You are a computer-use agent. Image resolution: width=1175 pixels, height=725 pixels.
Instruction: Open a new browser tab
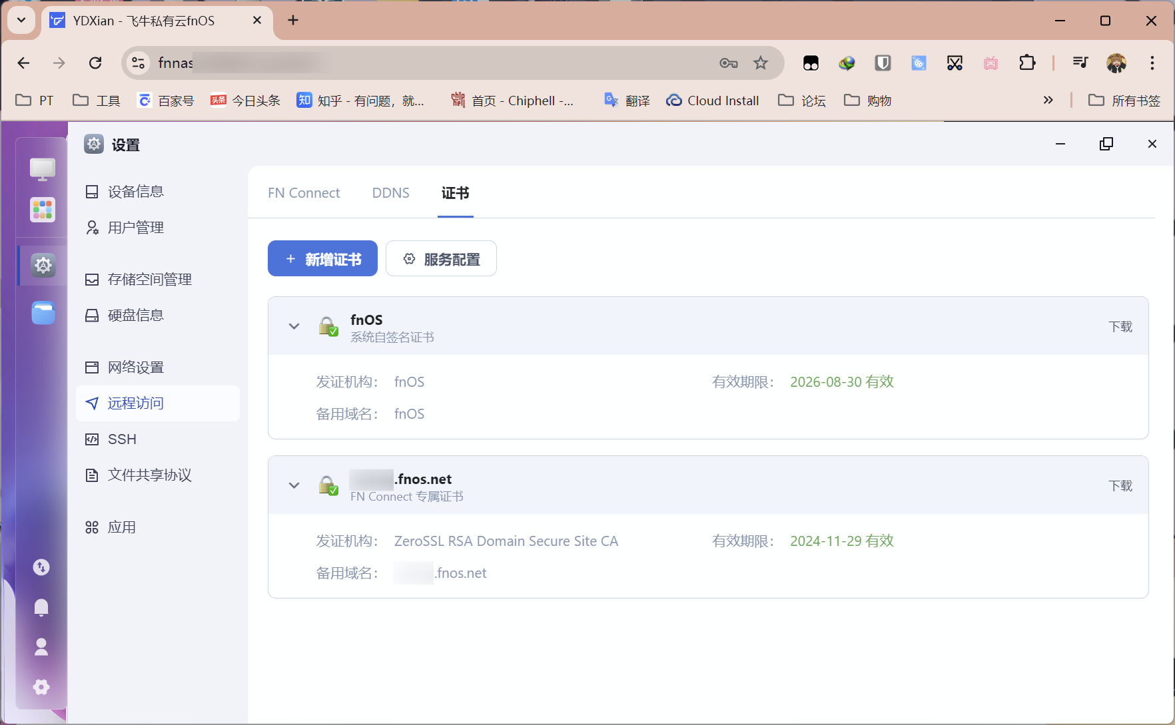pyautogui.click(x=293, y=20)
